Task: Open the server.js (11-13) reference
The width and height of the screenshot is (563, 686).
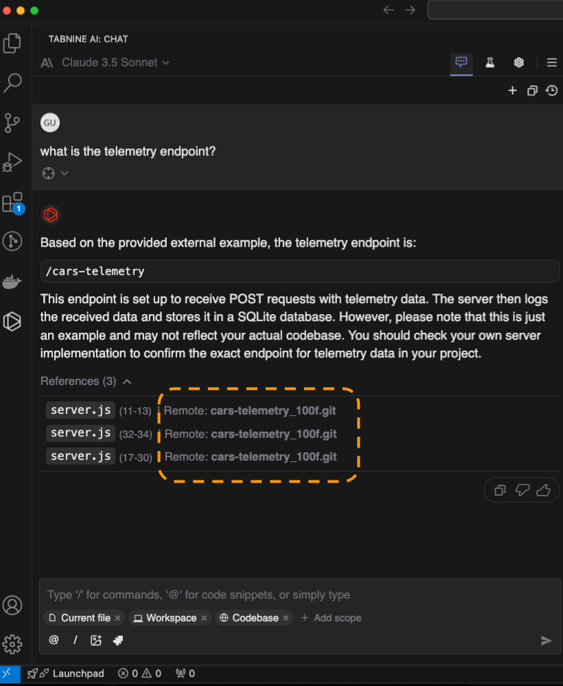Action: [80, 410]
